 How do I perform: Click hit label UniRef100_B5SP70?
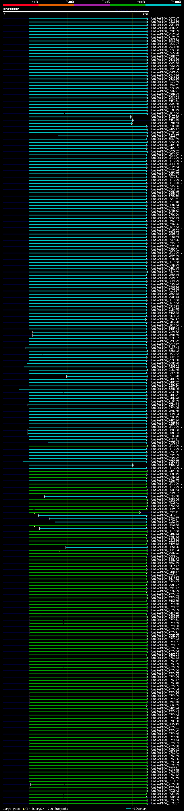[165, 139]
